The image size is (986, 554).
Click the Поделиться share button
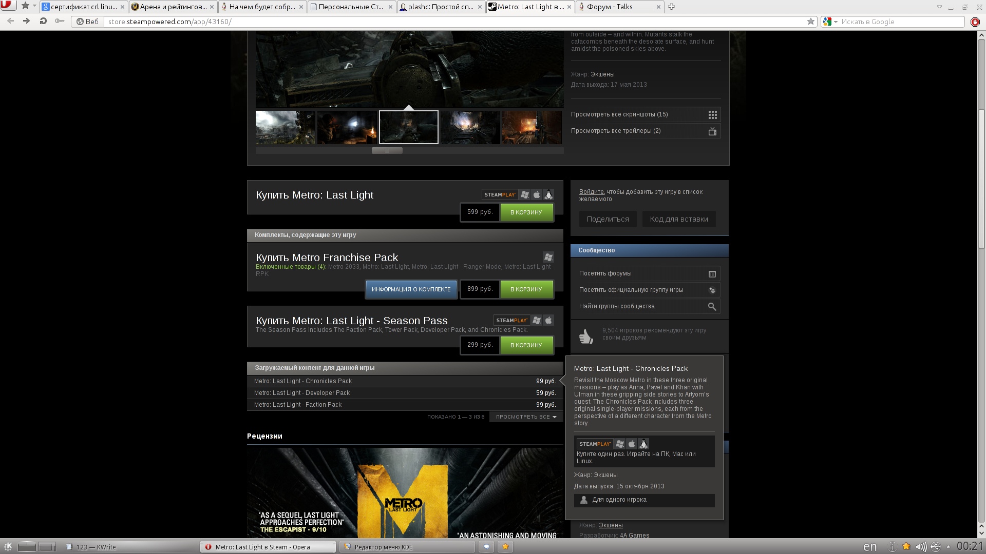(x=608, y=219)
